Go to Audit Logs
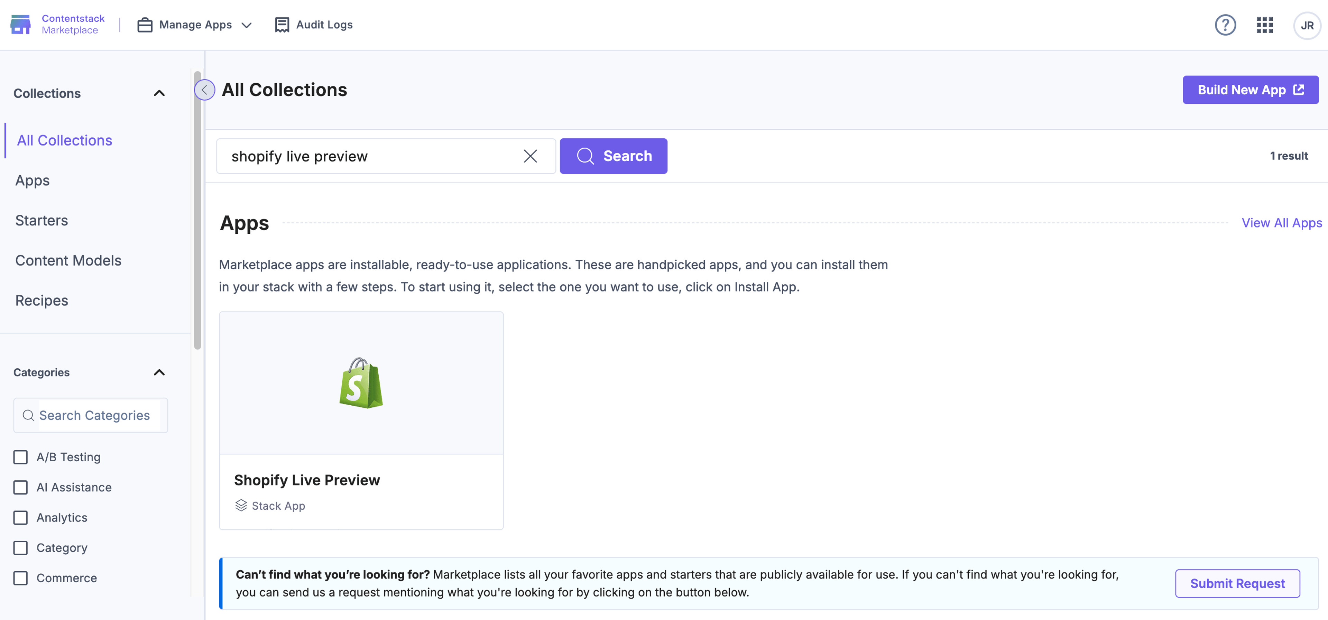1328x620 pixels. click(x=313, y=25)
